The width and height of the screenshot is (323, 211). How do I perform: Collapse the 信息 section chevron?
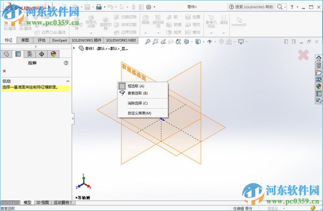point(67,81)
